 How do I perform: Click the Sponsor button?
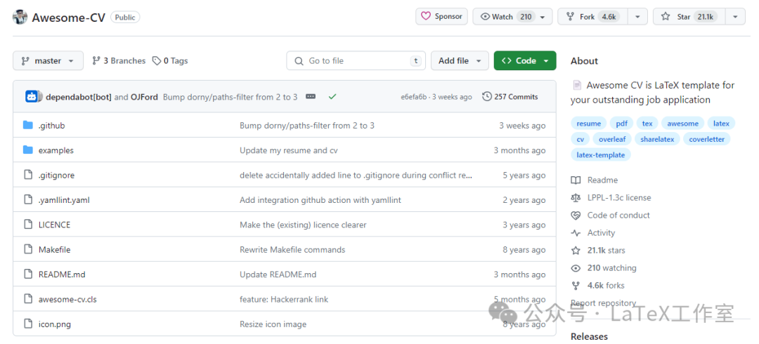pyautogui.click(x=441, y=16)
